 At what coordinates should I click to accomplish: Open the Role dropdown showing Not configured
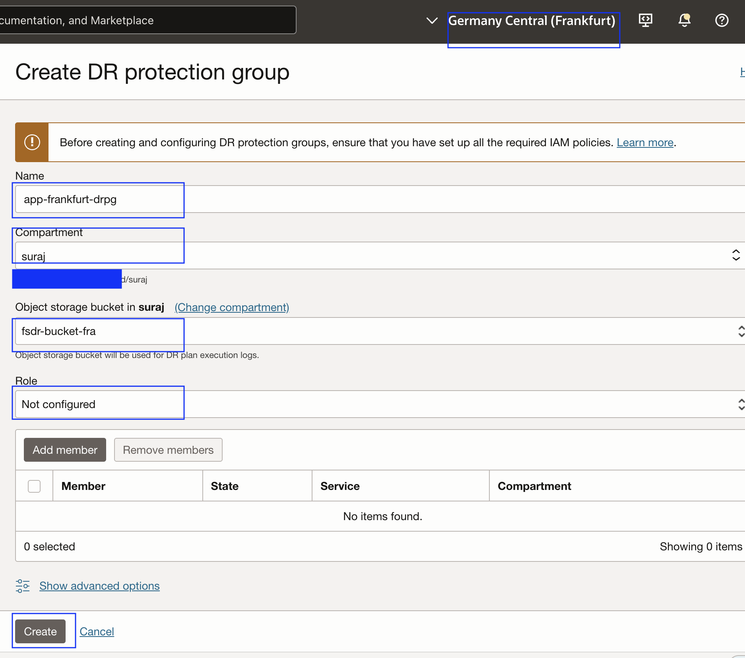click(x=380, y=404)
